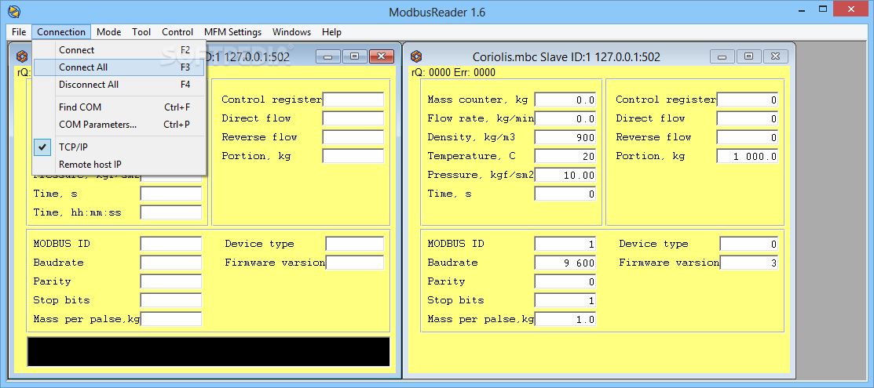Choose Remote host IP menu entry
The image size is (874, 388).
[x=119, y=165]
